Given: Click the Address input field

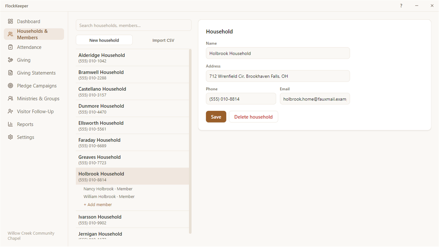Looking at the screenshot, I should [278, 76].
